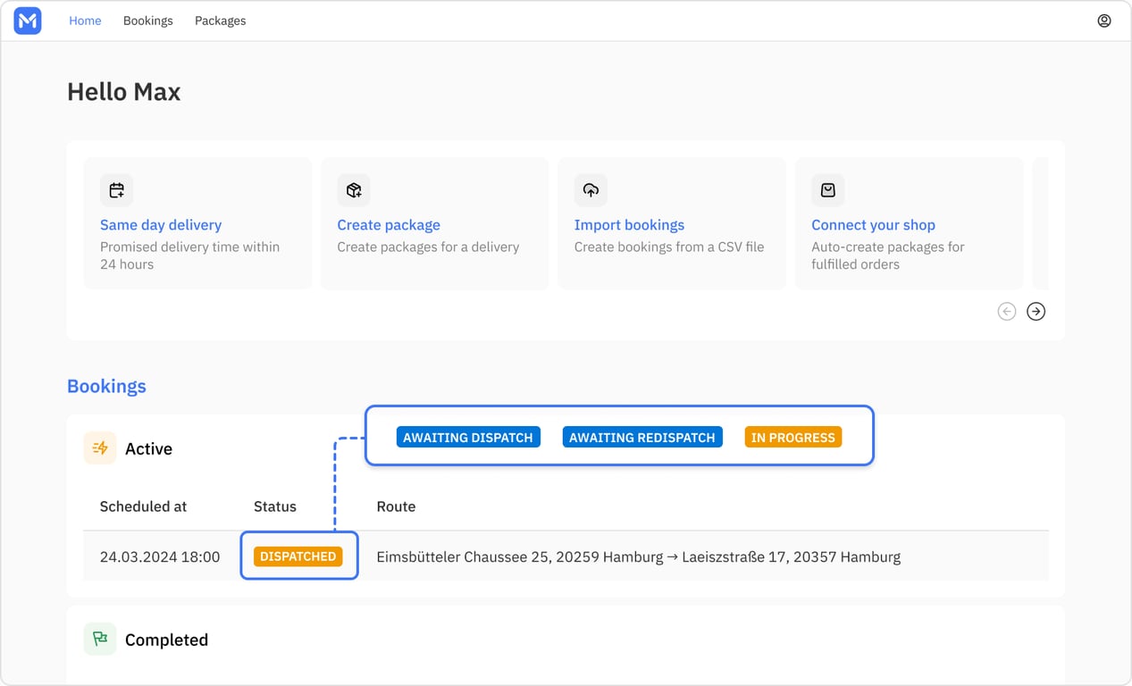This screenshot has height=686, width=1132.
Task: Click the blue M logo icon
Action: (x=28, y=21)
